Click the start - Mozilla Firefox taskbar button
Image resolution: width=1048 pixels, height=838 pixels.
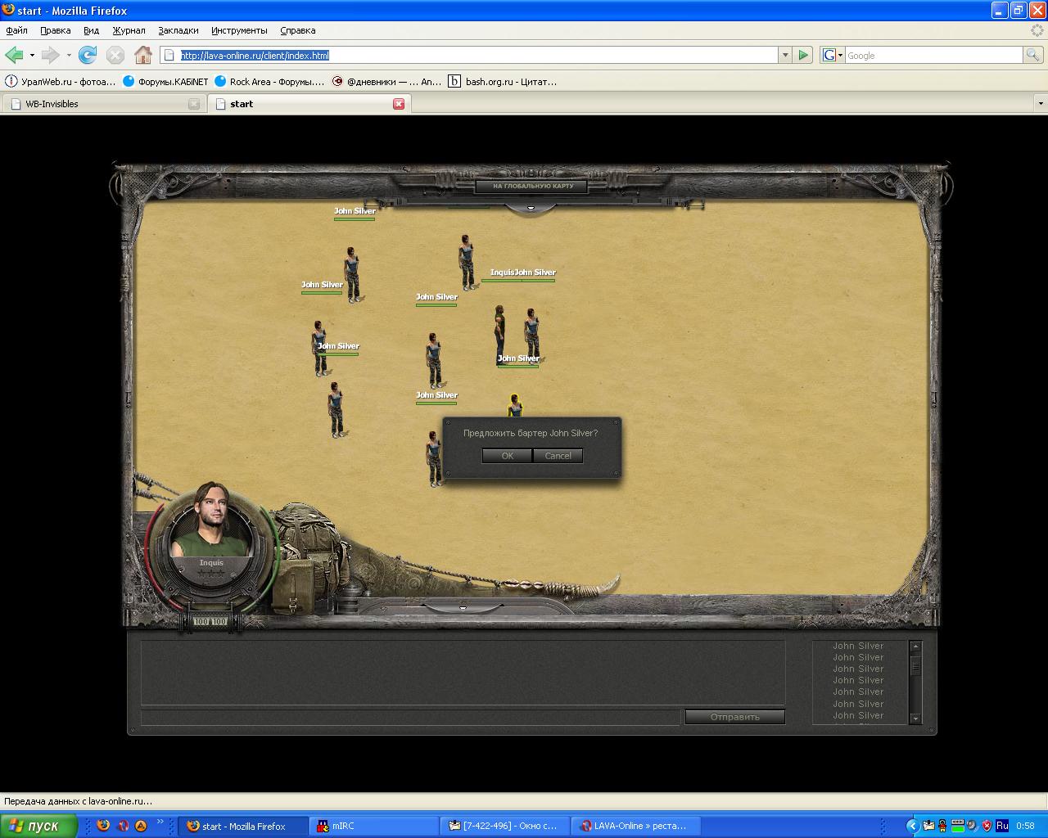[x=243, y=826]
